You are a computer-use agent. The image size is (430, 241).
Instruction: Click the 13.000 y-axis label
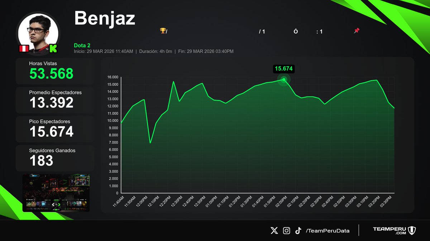tap(113, 99)
